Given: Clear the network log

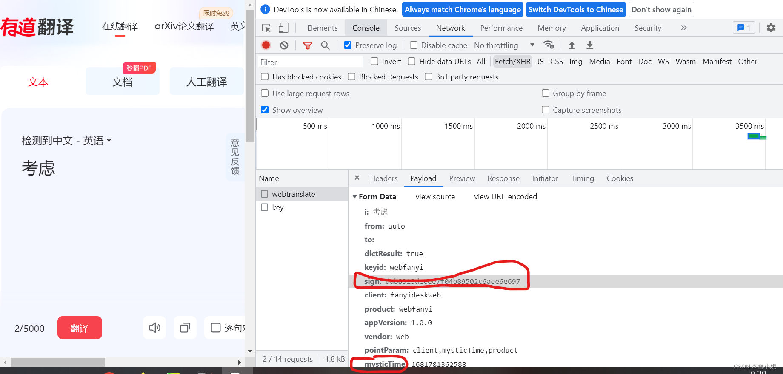Looking at the screenshot, I should coord(284,45).
